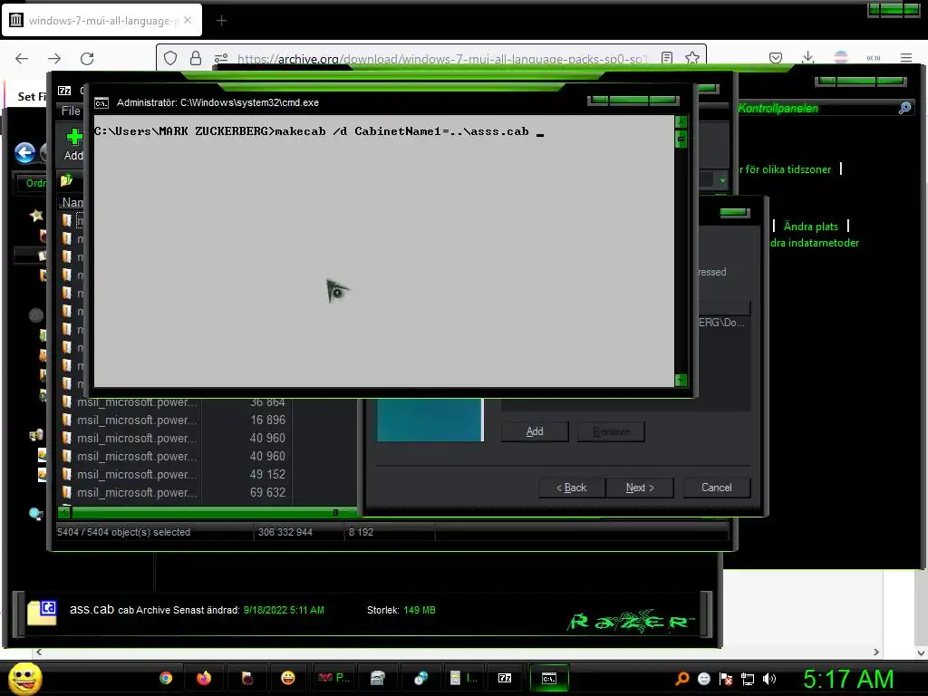Click the Network icon in Explorer sidebar

(35, 514)
